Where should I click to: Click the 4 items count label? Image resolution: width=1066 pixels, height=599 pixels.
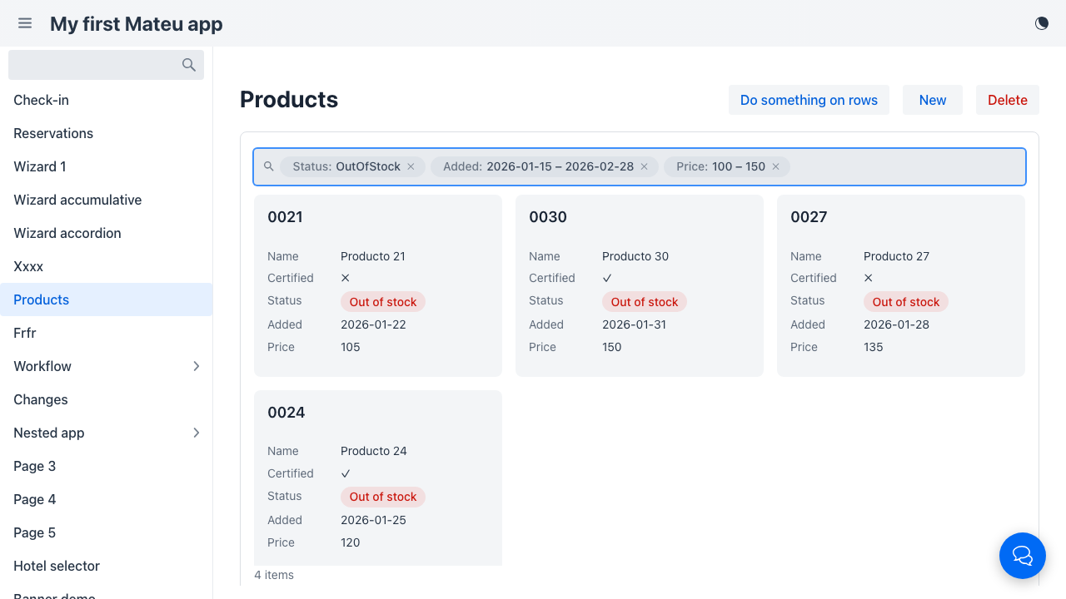[274, 575]
